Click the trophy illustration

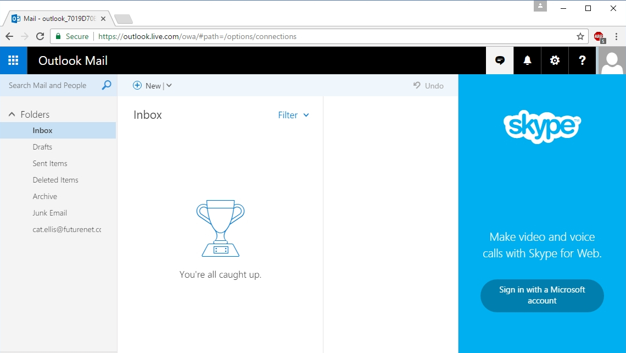tap(220, 228)
